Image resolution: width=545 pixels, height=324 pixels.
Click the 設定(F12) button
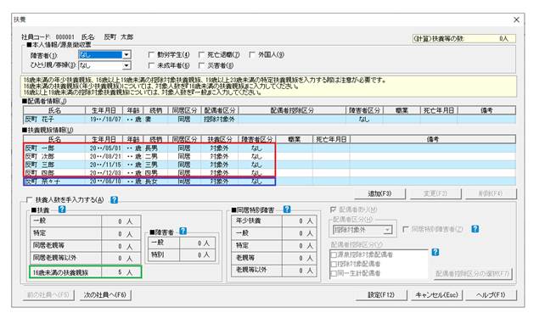point(381,295)
